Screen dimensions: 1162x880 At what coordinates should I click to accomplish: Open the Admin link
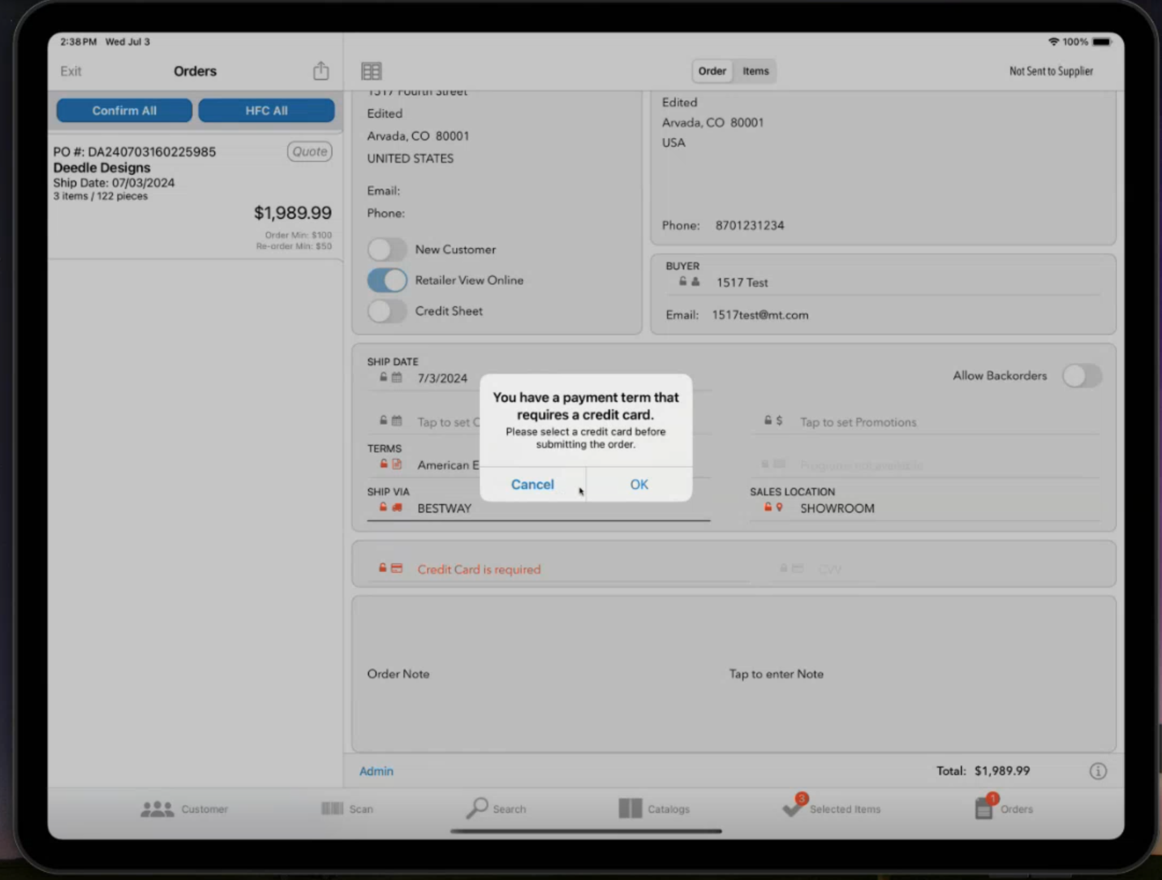[x=376, y=771]
